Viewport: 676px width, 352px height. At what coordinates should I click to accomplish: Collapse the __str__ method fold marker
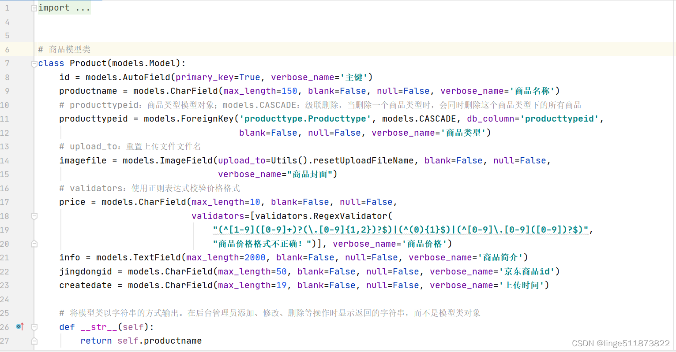(34, 327)
